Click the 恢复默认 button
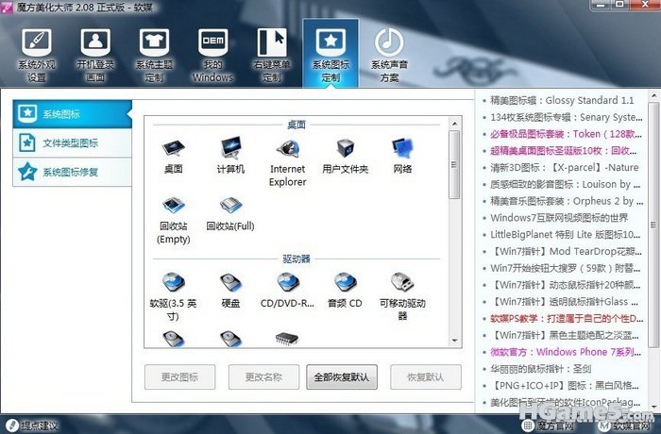This screenshot has width=661, height=434. [x=426, y=377]
